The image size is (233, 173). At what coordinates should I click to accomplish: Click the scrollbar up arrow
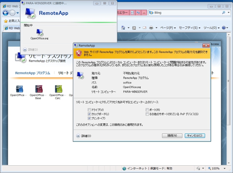(x=229, y=34)
